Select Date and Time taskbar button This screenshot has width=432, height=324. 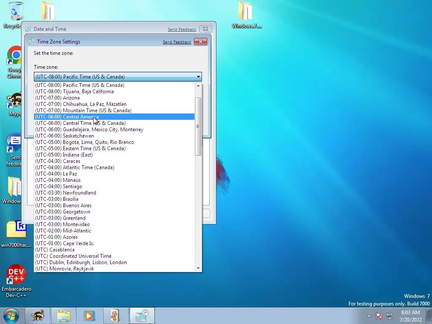tap(142, 316)
